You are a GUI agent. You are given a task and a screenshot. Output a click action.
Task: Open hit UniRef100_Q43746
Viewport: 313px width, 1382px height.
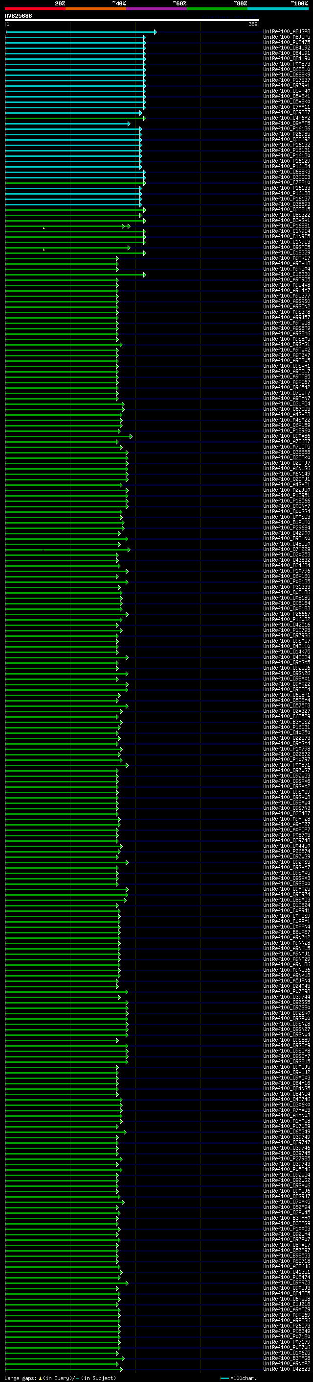click(287, 1099)
